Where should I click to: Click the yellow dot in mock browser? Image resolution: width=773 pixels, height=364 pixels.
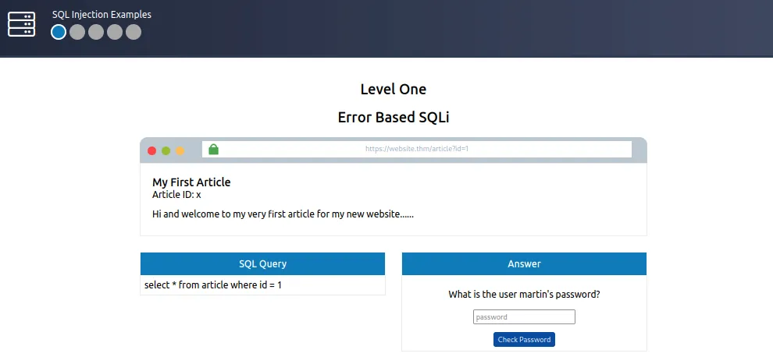(x=180, y=150)
